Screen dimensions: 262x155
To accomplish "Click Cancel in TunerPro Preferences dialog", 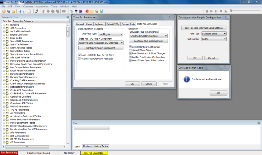I will [149, 84].
